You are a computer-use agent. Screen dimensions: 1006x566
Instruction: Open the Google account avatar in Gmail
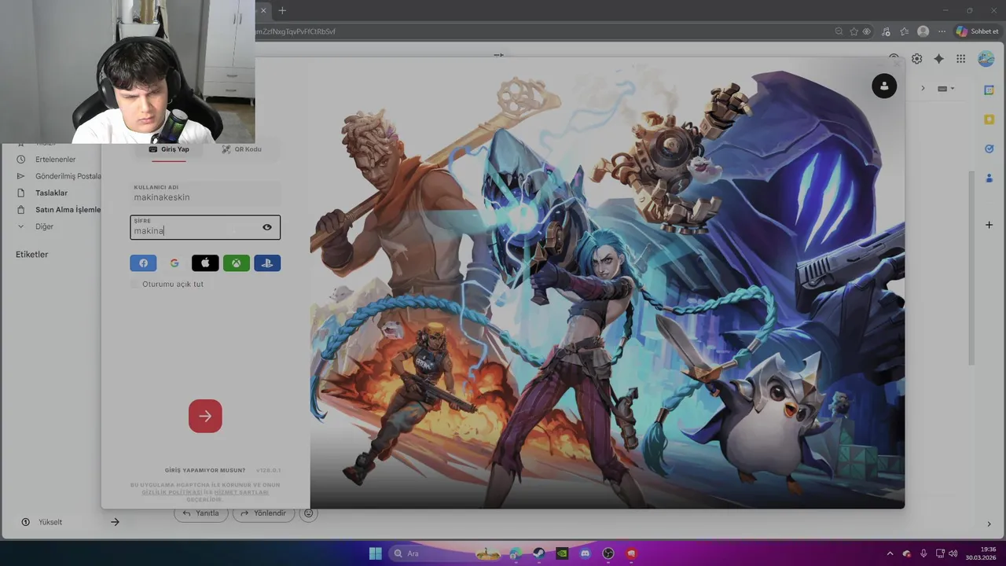coord(986,59)
